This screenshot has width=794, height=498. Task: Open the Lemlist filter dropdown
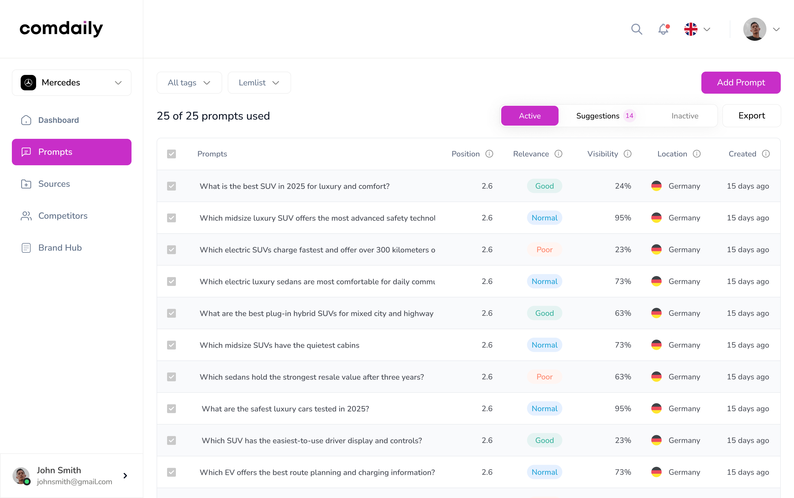(x=259, y=83)
